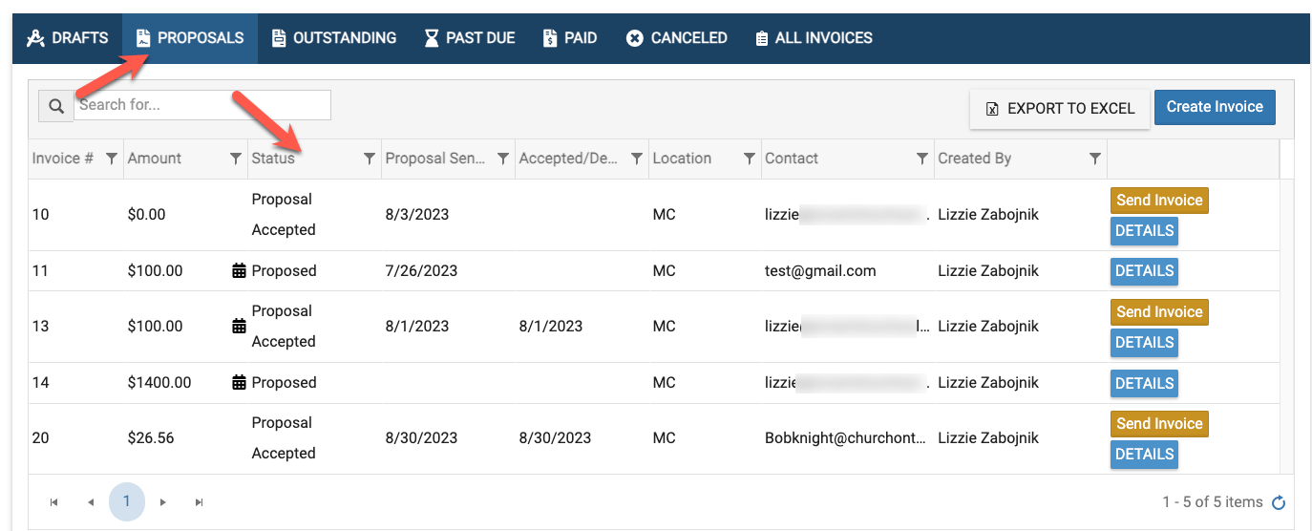Open the Location column filter icon

pyautogui.click(x=750, y=159)
